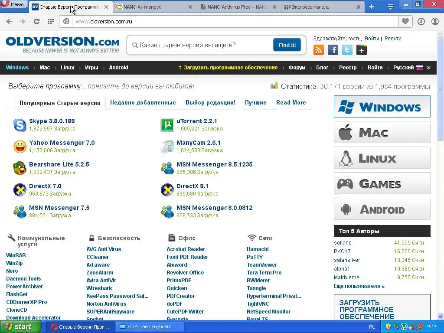Click the RSS feed icon
The height and width of the screenshot is (333, 444).
pyautogui.click(x=319, y=50)
